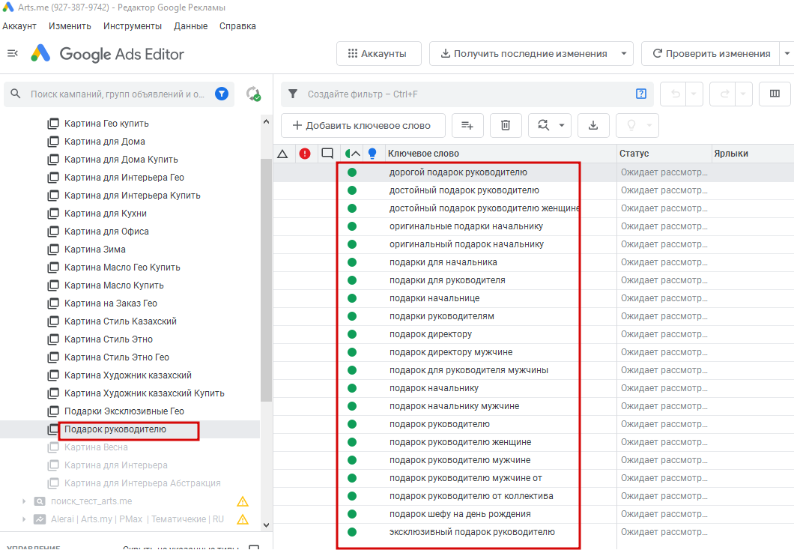Screen dimensions: 794x550
Task: Click the campaign search input field
Action: point(118,94)
